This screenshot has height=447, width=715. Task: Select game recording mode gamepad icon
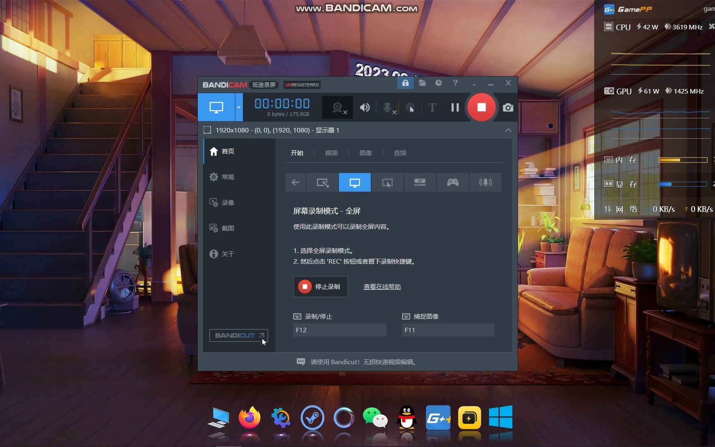click(453, 183)
